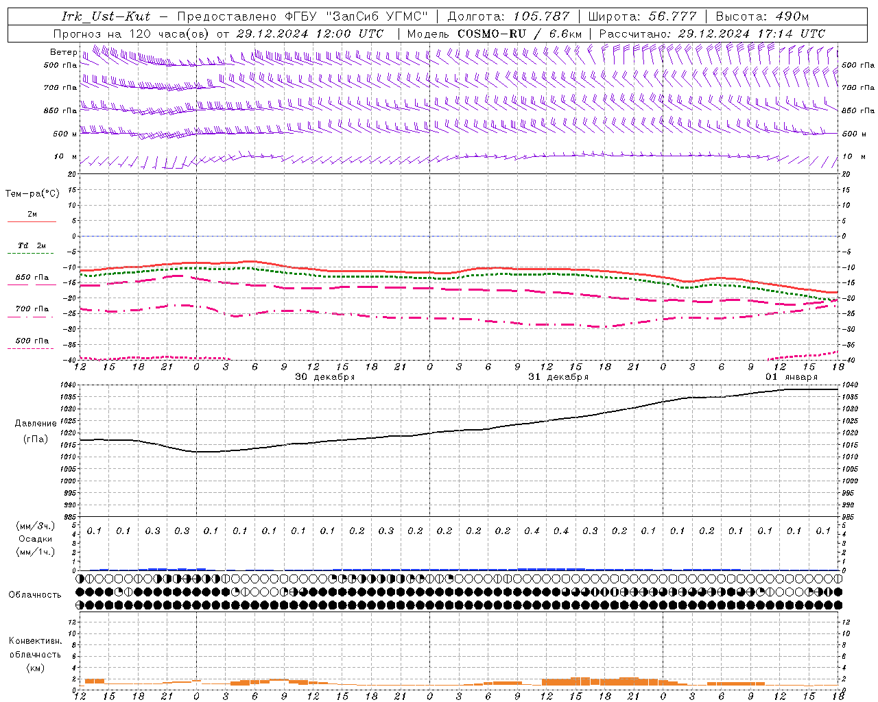Click the (мм/3ч.) precipitation unit label

36,526
